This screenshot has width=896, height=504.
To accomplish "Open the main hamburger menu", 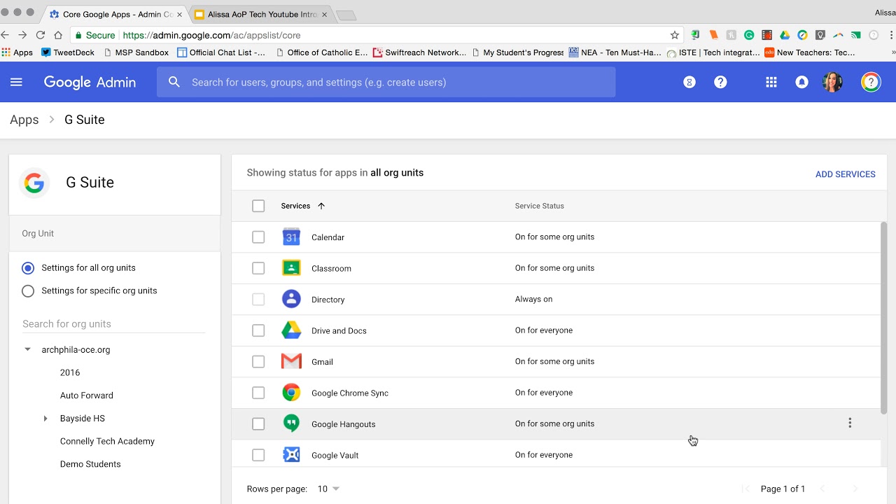I will coord(16,82).
